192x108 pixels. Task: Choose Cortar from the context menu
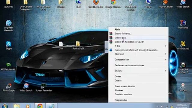[138, 76]
